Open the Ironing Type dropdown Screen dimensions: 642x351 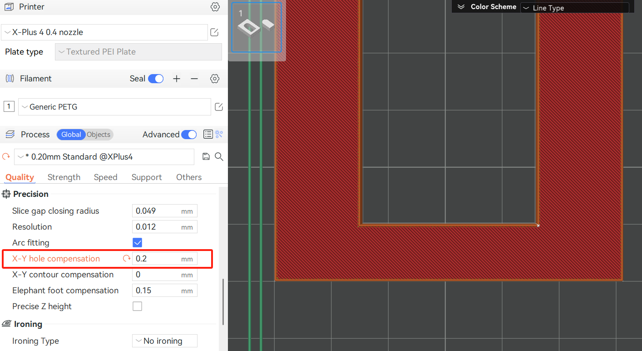(165, 341)
